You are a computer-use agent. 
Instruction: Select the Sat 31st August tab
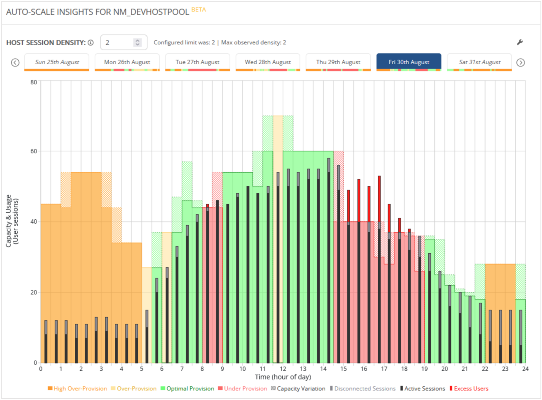479,62
